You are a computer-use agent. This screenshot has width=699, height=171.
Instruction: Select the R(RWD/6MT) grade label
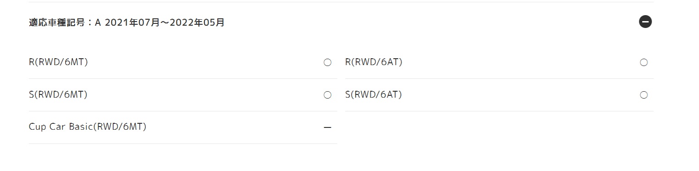click(58, 62)
